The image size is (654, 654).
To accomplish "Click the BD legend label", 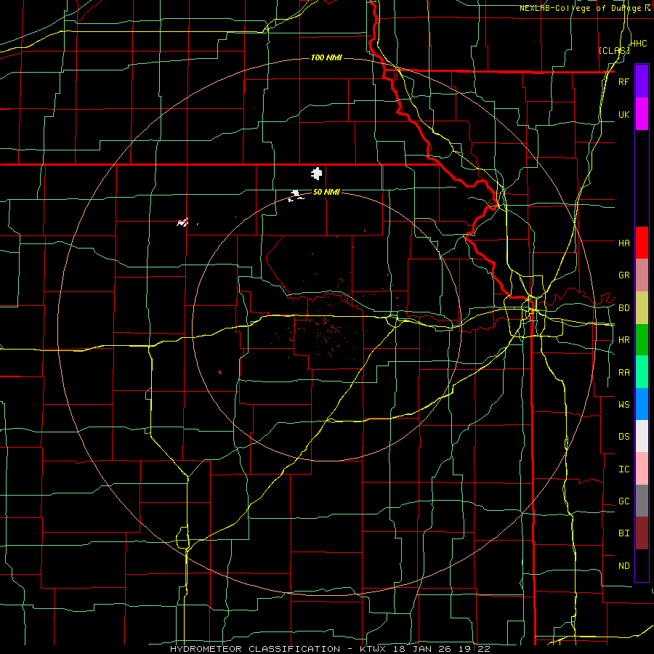I will point(623,308).
